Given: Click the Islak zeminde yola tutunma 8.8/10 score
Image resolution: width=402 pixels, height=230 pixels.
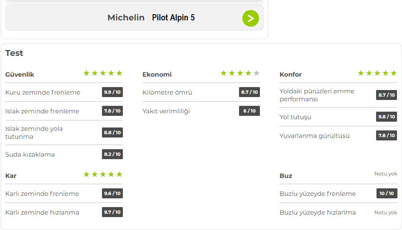Looking at the screenshot, I should [112, 132].
